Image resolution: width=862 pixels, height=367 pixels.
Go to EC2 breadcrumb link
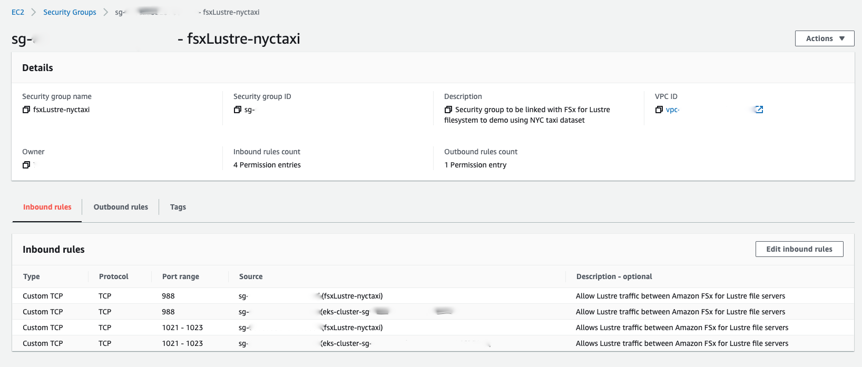point(18,12)
